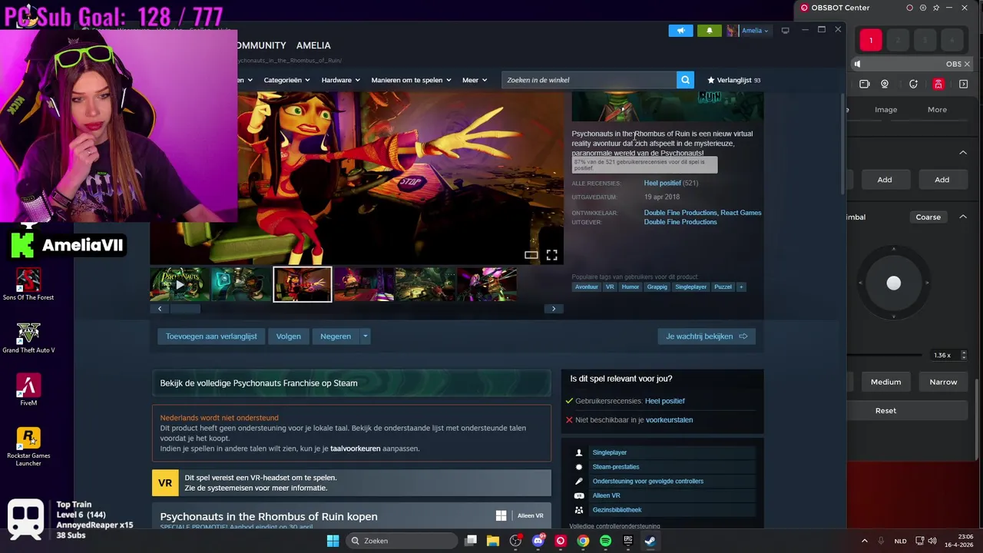Screen dimensions: 983x553
Task: Open Spotify from the taskbar
Action: tap(605, 541)
